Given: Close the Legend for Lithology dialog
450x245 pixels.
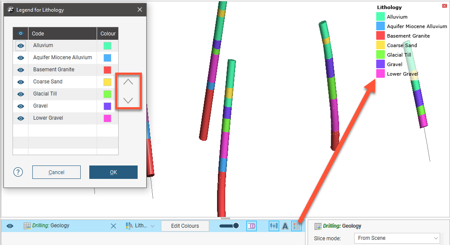Looking at the screenshot, I should click(140, 10).
